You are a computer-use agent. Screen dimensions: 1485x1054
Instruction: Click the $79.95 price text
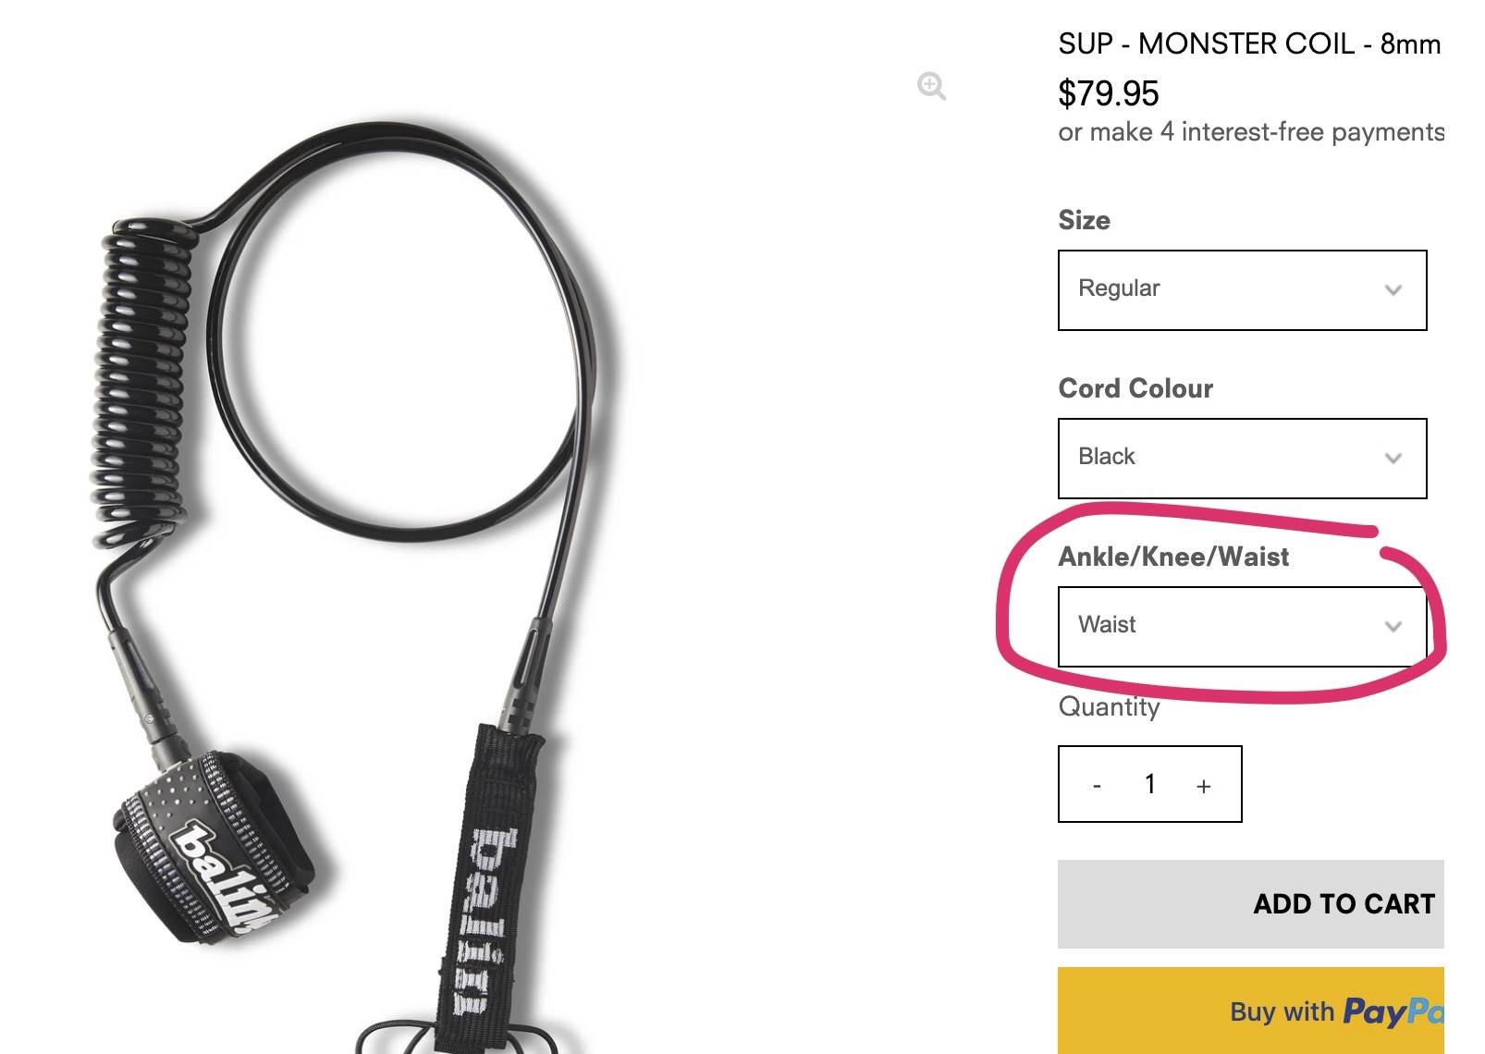(1108, 93)
